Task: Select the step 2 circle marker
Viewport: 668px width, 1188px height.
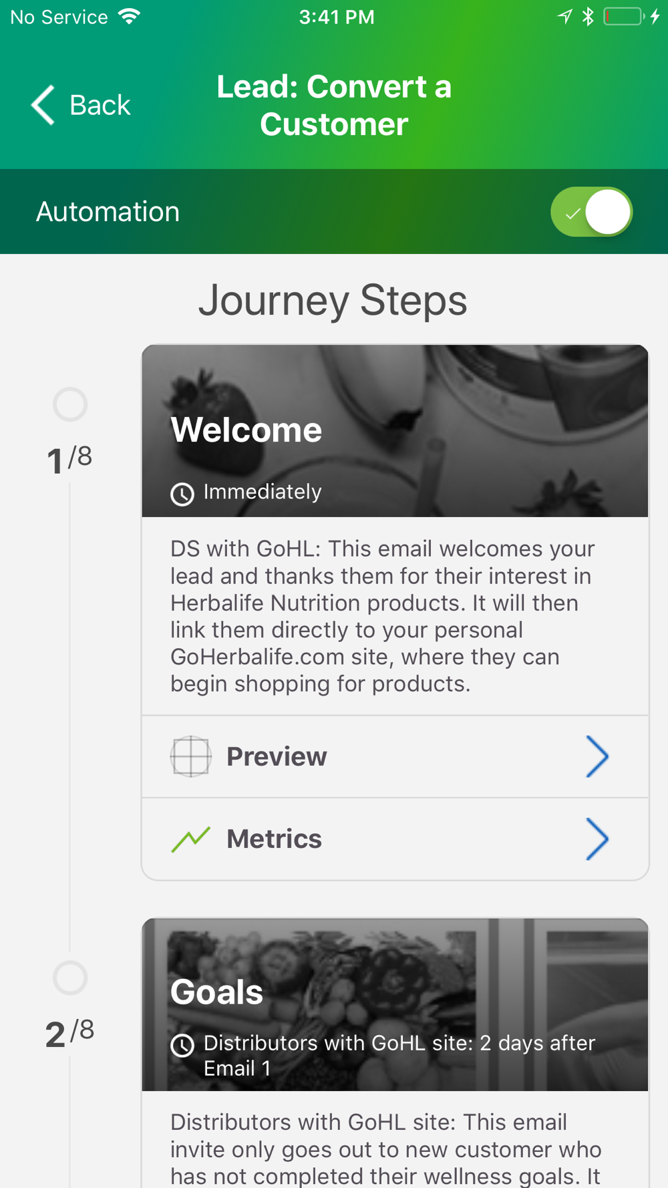Action: point(70,978)
